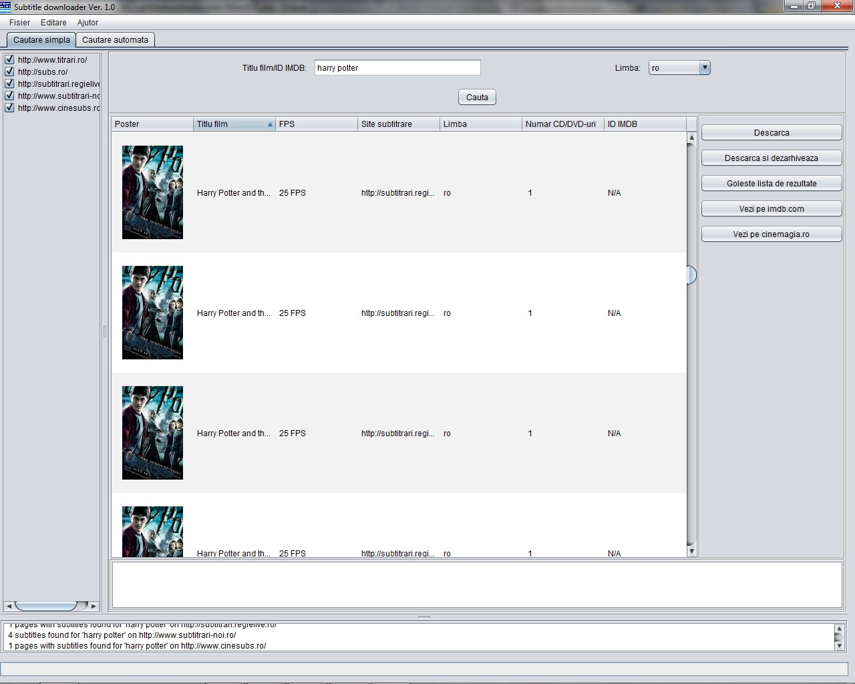The image size is (855, 684).
Task: Click the 'Titlu film/ID IMDB:' label
Action: coord(275,68)
